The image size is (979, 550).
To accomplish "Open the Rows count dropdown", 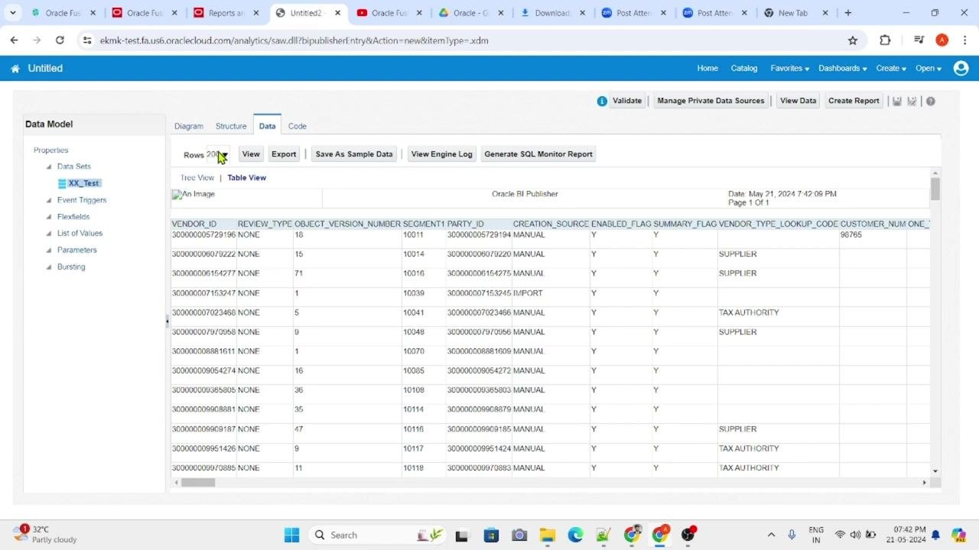I will (x=217, y=154).
